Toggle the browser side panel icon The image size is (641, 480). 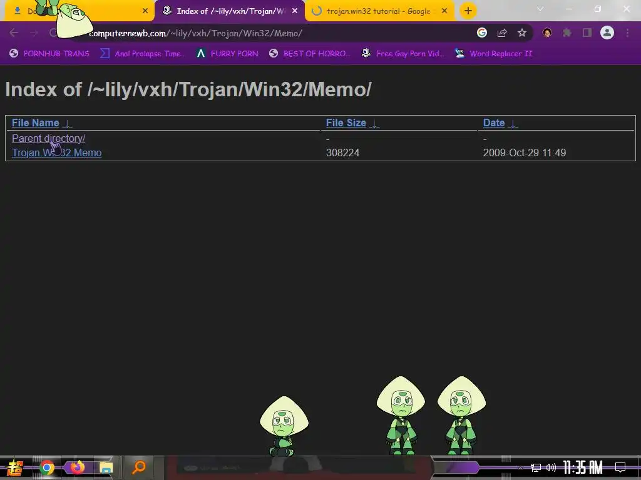pos(587,33)
